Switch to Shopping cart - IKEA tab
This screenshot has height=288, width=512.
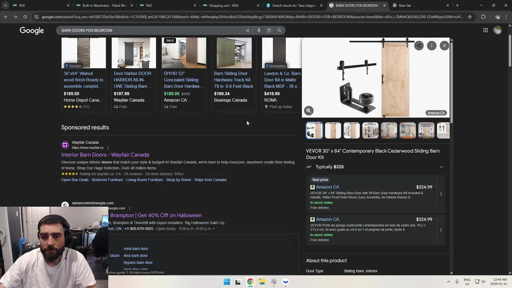pyautogui.click(x=230, y=6)
